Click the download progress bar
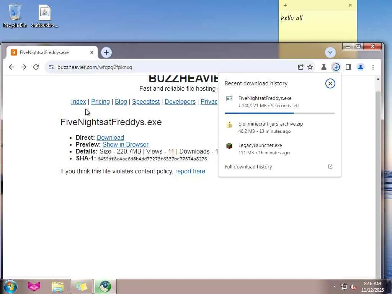Viewport: 392px width, 294px height. coord(279,113)
